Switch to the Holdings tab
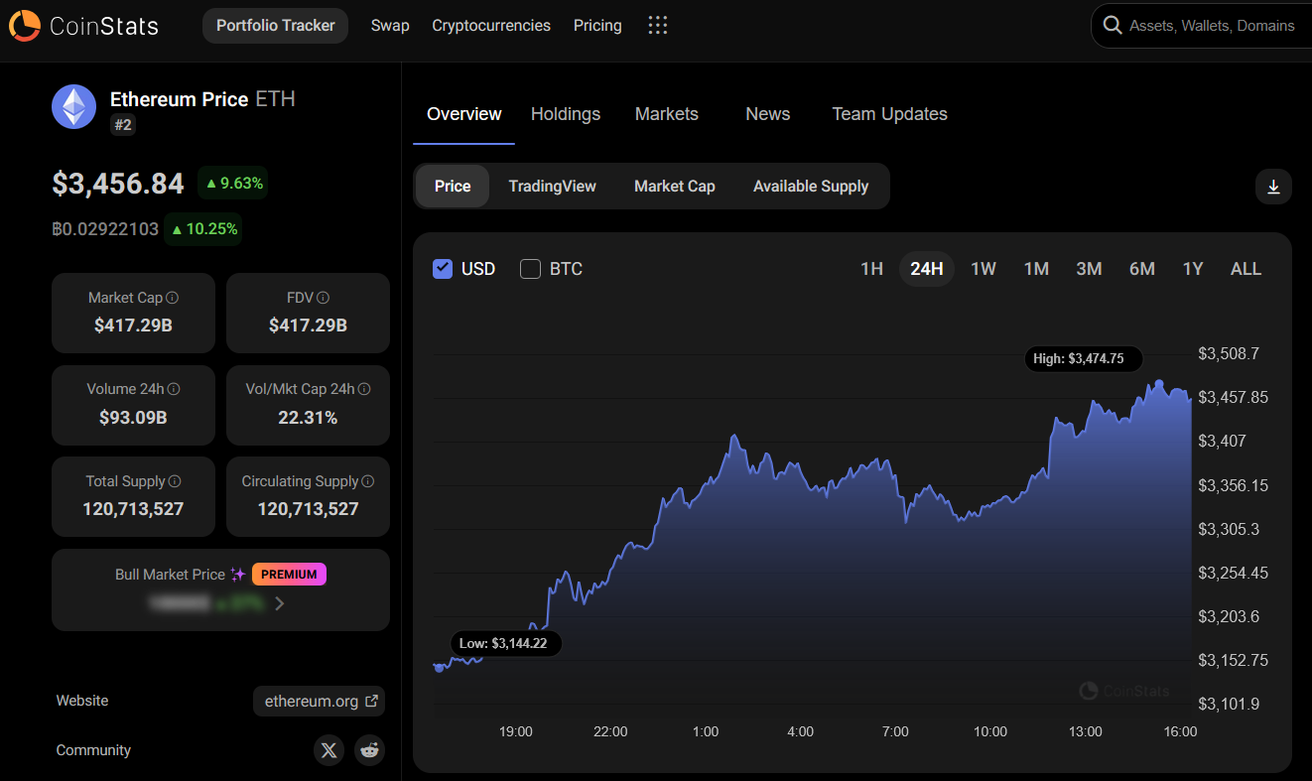 (x=566, y=114)
